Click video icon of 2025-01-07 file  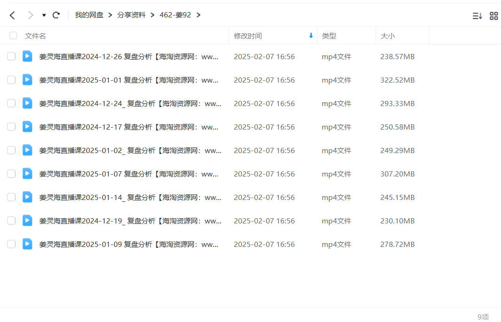[x=28, y=174]
